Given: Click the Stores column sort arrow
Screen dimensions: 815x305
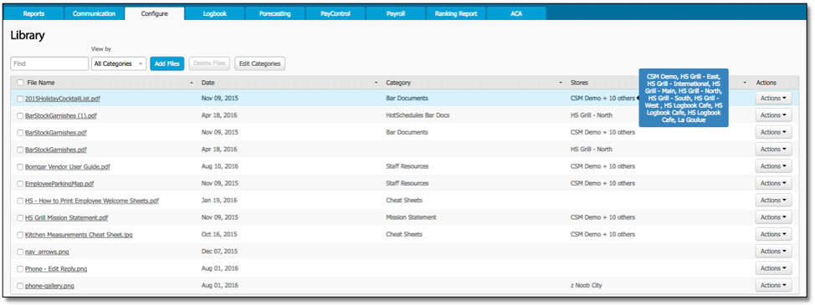Looking at the screenshot, I should click(745, 83).
